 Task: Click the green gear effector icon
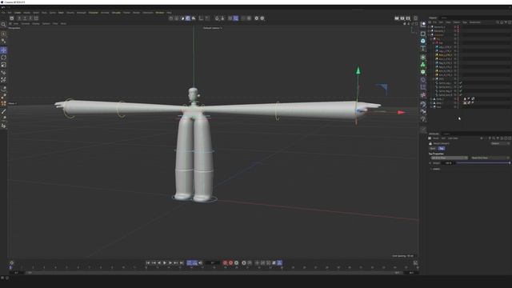tap(423, 72)
